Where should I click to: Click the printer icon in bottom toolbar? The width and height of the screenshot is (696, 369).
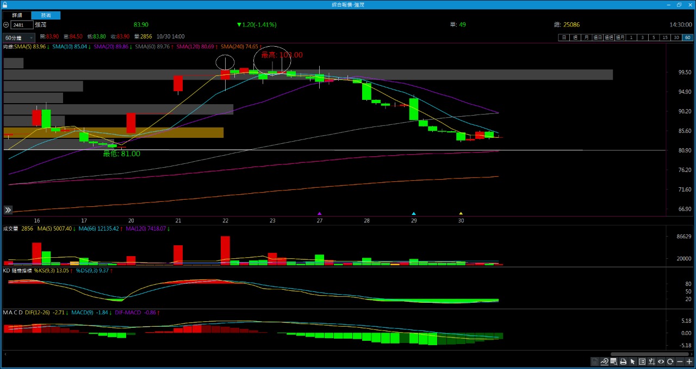point(623,362)
